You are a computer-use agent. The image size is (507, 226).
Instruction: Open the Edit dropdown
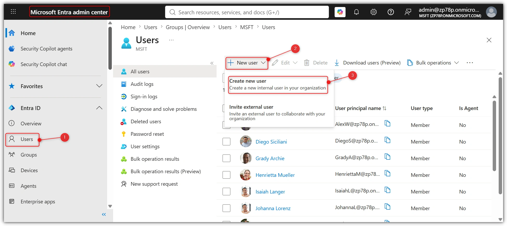pyautogui.click(x=285, y=63)
